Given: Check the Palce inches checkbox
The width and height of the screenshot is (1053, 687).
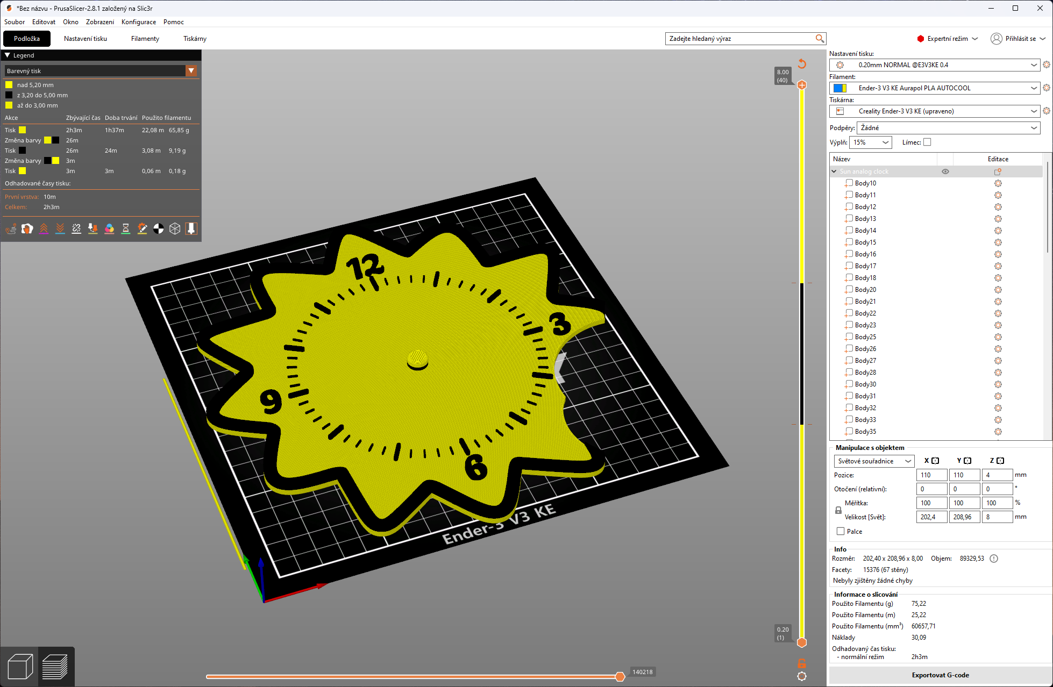Looking at the screenshot, I should pyautogui.click(x=841, y=532).
